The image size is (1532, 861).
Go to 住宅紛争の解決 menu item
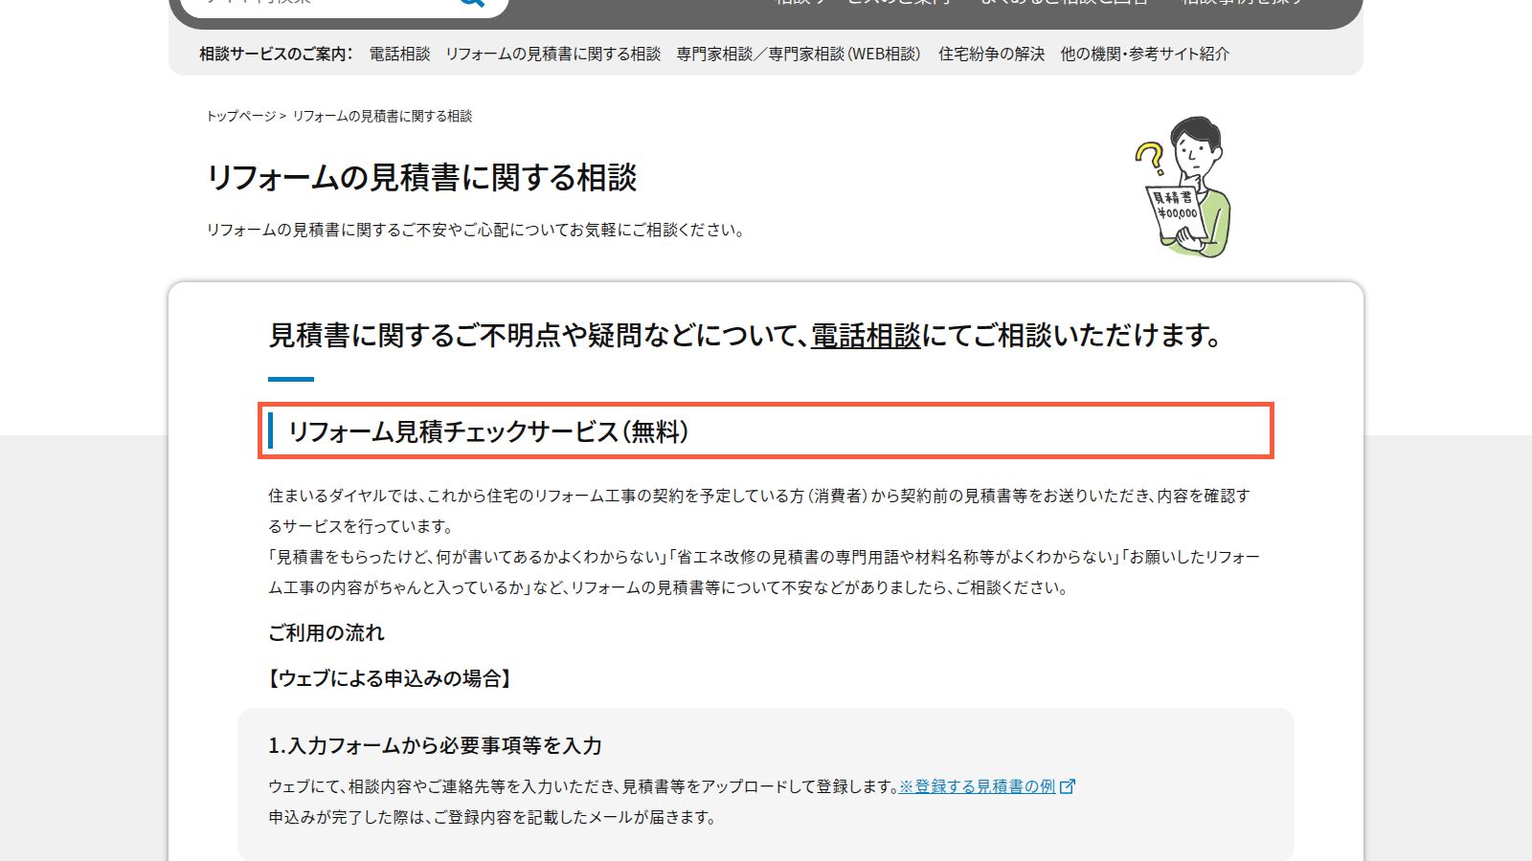point(991,54)
